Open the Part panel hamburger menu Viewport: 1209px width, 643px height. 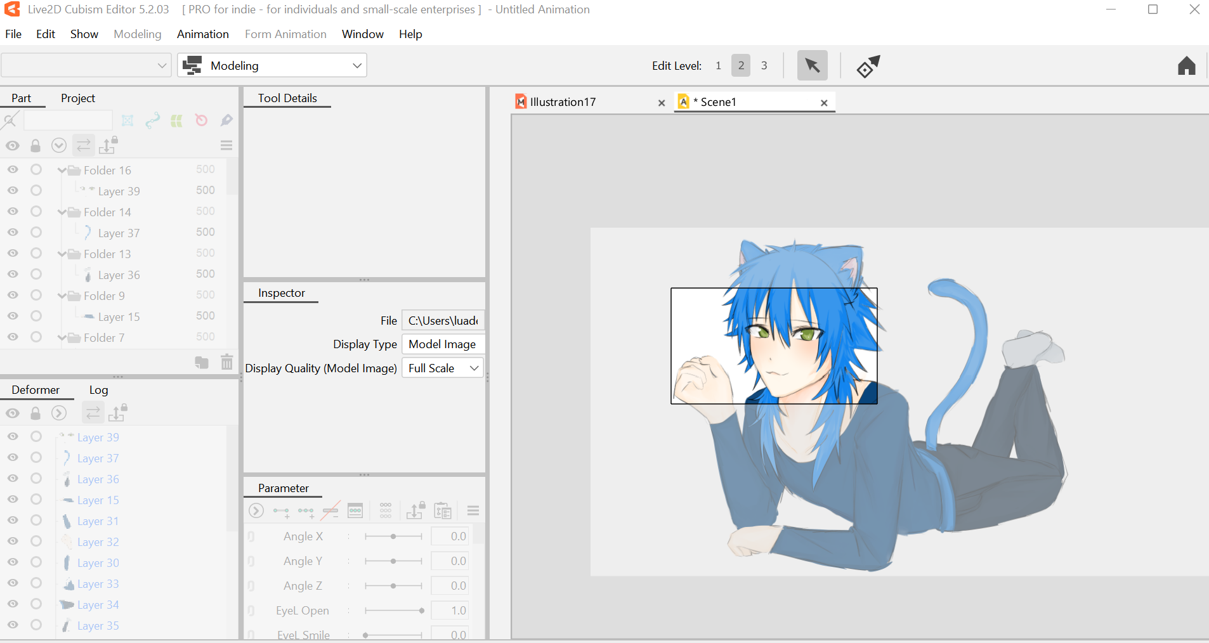tap(226, 146)
